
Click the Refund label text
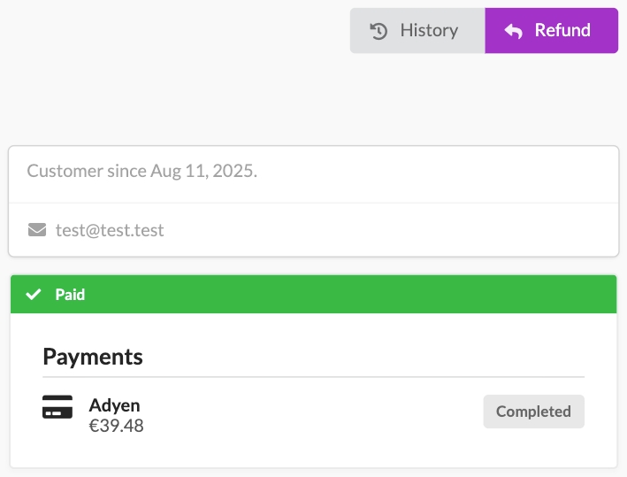click(x=562, y=31)
